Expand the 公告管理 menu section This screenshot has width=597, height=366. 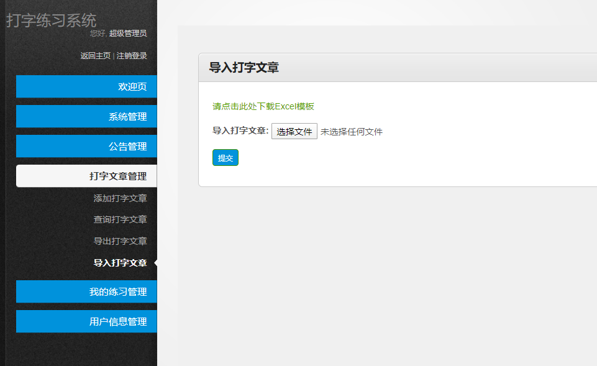pos(86,146)
